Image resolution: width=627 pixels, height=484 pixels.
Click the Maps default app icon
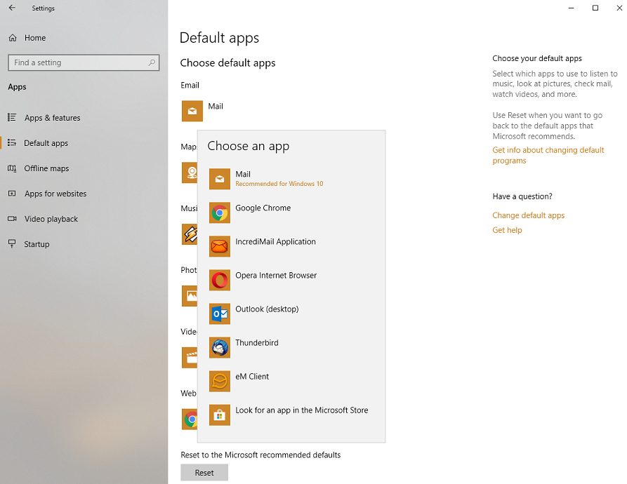(190, 173)
